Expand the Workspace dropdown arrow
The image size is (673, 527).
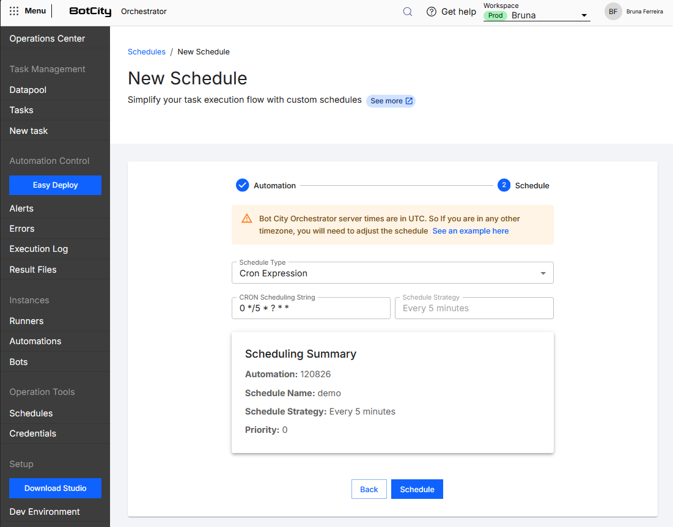[x=584, y=15]
